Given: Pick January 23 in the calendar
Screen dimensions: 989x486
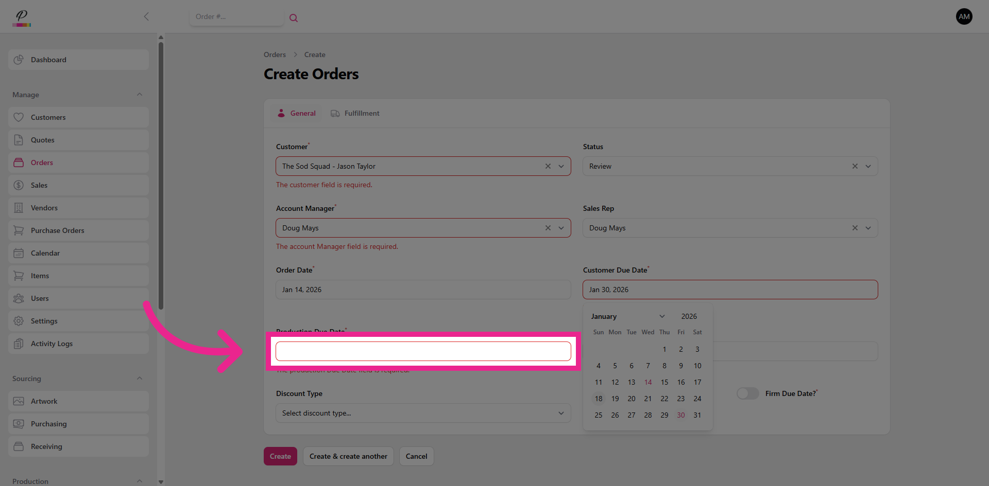Looking at the screenshot, I should (680, 399).
